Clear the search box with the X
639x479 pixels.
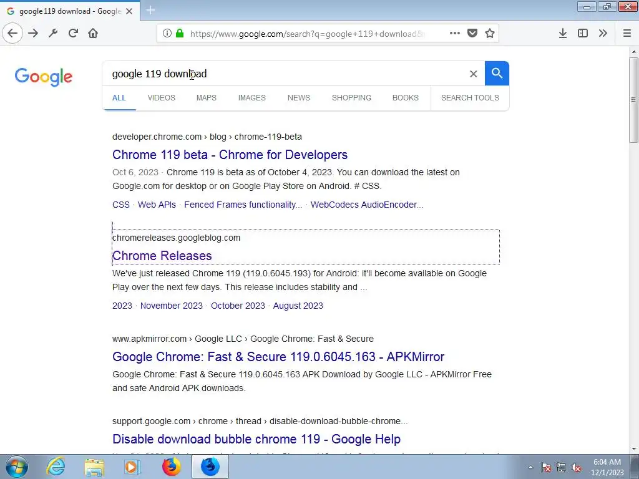click(x=473, y=74)
